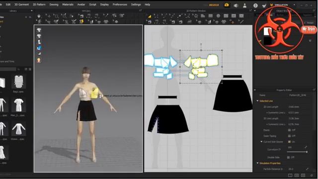Viewport: 318px width, 179px height.
Task: Select the Ellipse pattern tool
Action: click(218, 16)
